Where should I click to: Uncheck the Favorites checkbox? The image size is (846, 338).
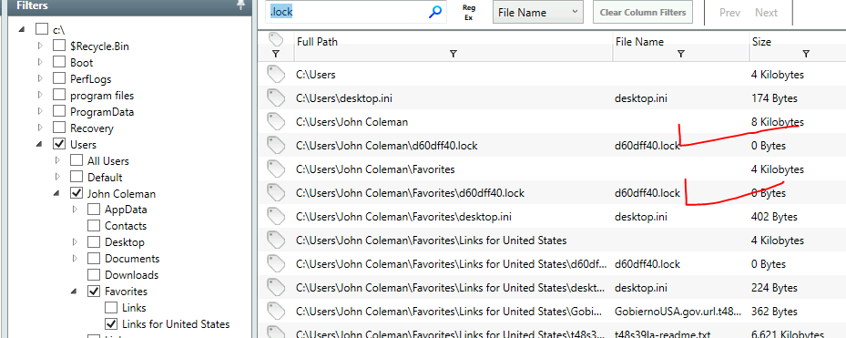coord(94,291)
